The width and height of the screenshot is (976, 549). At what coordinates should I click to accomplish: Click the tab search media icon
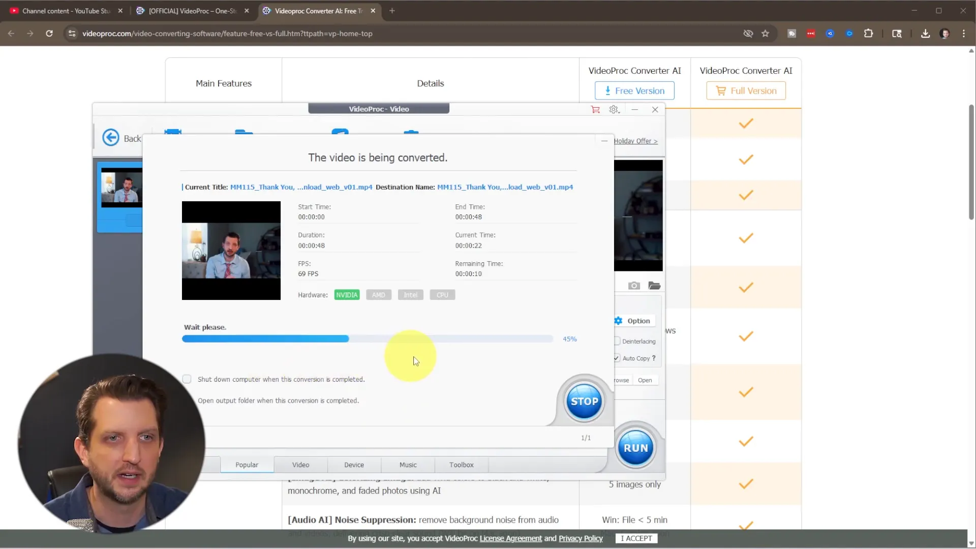[897, 34]
